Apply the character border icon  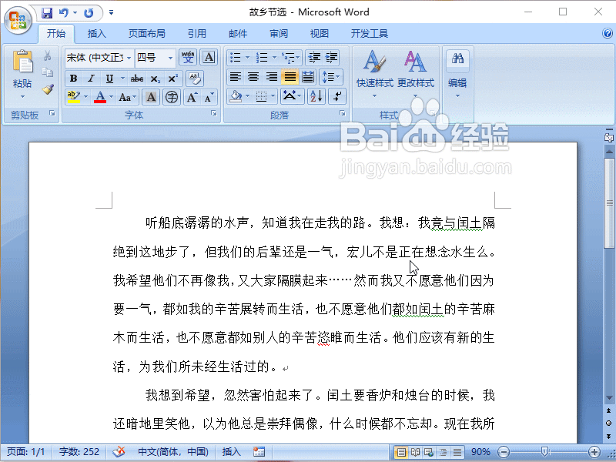coord(209,57)
